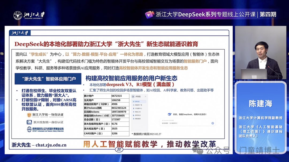Click the Zhejiang University emblem logo at top left

tap(18, 16)
